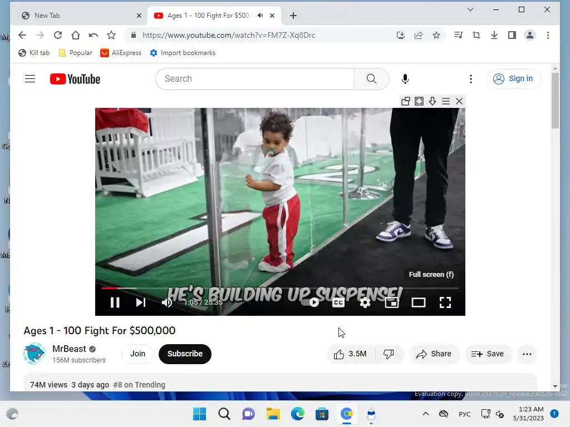Open the Popular bookmarks folder

[75, 53]
